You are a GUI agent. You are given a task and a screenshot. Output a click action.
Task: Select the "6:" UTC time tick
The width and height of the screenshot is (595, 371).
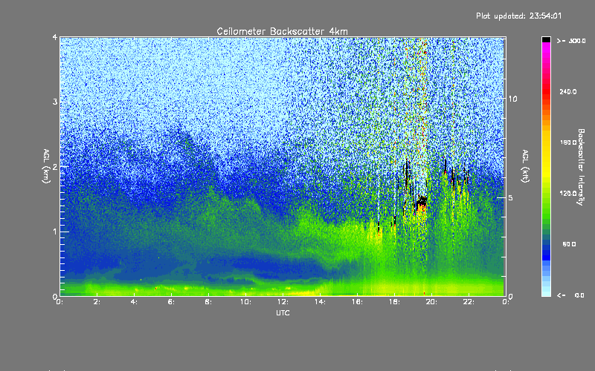172,302
